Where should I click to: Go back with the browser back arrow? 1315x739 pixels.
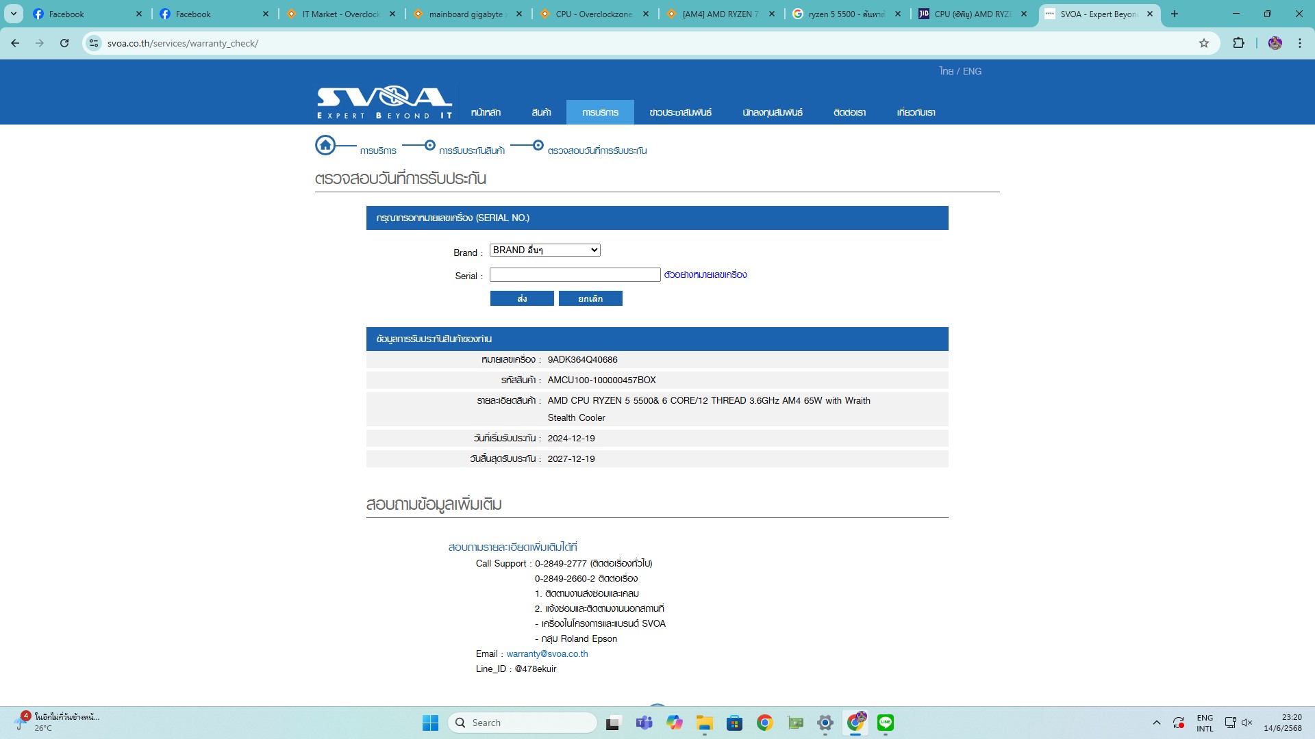click(15, 43)
